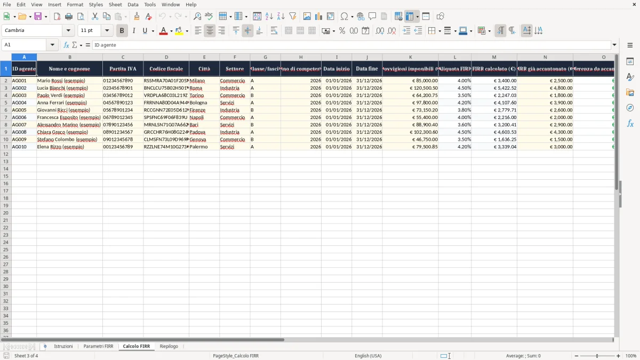Toggle Wrap Text
640x360 pixels.
coord(274,31)
